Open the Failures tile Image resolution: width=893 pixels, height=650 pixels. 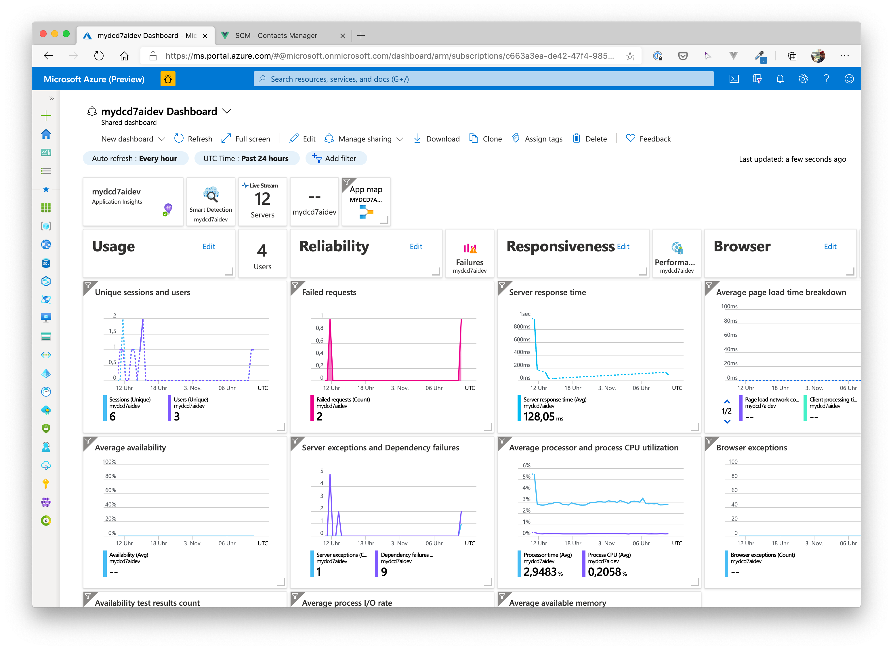469,254
